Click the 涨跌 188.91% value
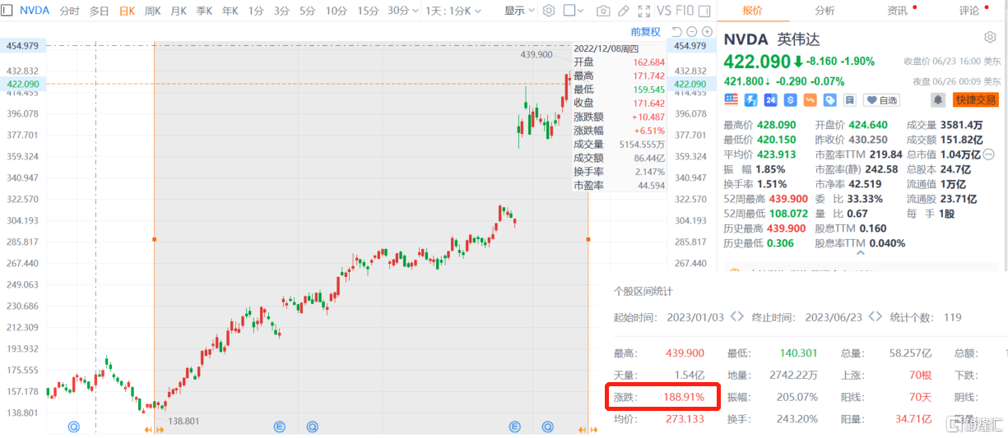1008x438 pixels. (684, 396)
